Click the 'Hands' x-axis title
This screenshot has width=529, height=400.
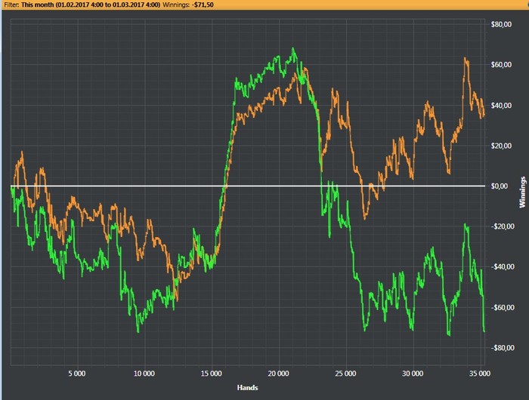pyautogui.click(x=247, y=387)
